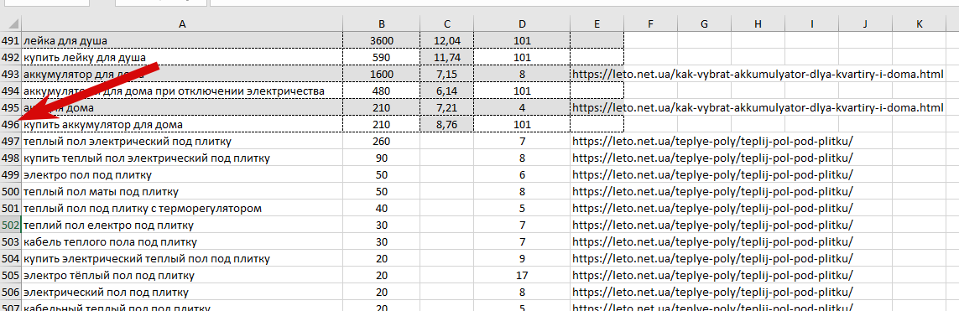
Task: Select cell "электро пол под плитку"
Action: [181, 175]
